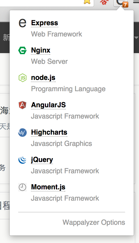This screenshot has height=243, width=139.
Task: Click the 'Javascript Graphics' category text
Action: (62, 144)
